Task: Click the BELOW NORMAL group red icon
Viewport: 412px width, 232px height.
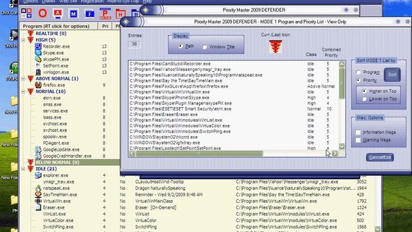Action: (30, 162)
